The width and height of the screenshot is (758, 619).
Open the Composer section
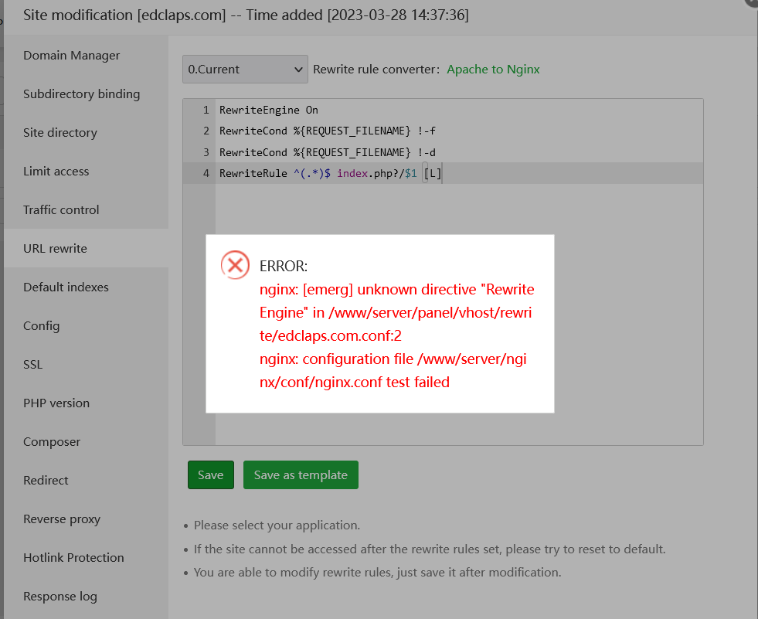tap(52, 442)
